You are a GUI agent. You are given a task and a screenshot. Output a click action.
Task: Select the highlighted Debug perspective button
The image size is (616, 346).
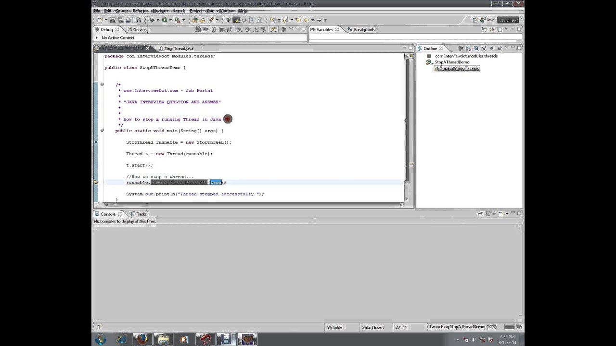coord(508,20)
